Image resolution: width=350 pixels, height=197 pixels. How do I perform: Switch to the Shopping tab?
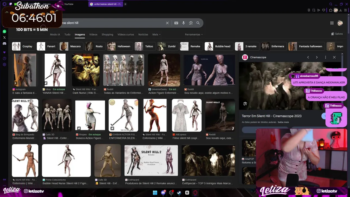[x=107, y=34]
